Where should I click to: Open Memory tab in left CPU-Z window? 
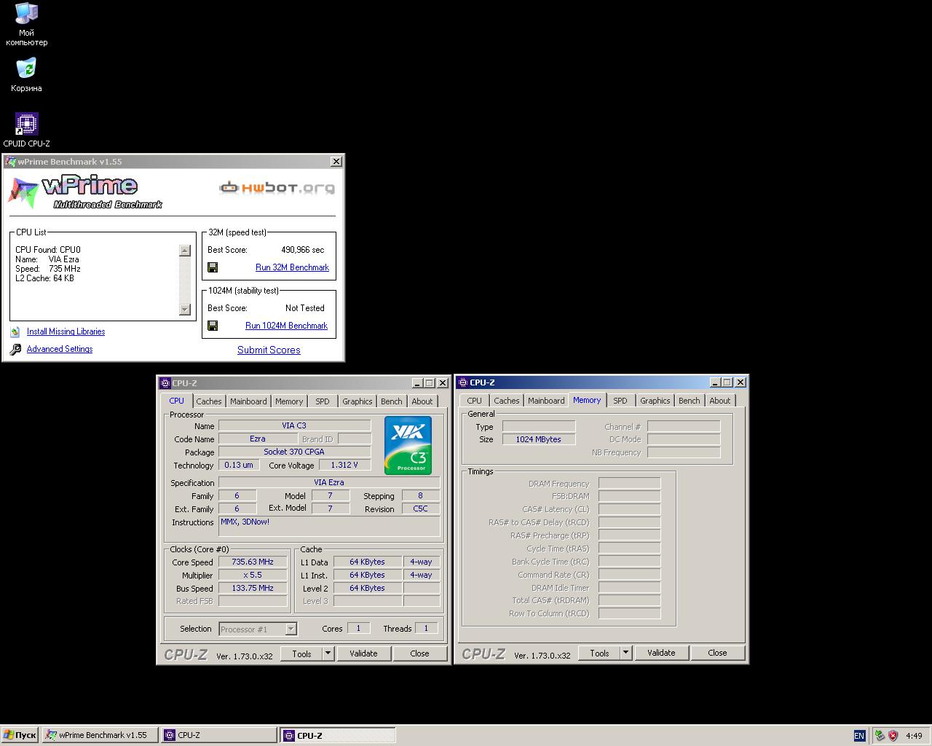pyautogui.click(x=289, y=401)
